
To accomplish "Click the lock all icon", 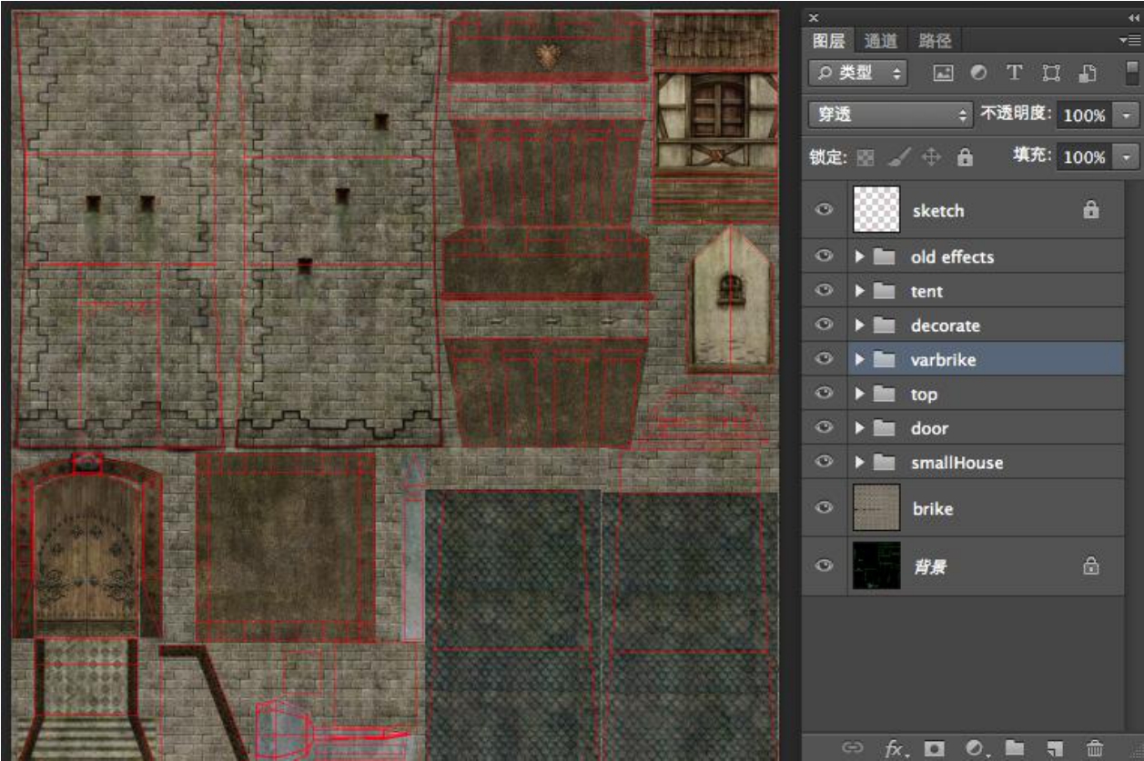I will tap(965, 157).
